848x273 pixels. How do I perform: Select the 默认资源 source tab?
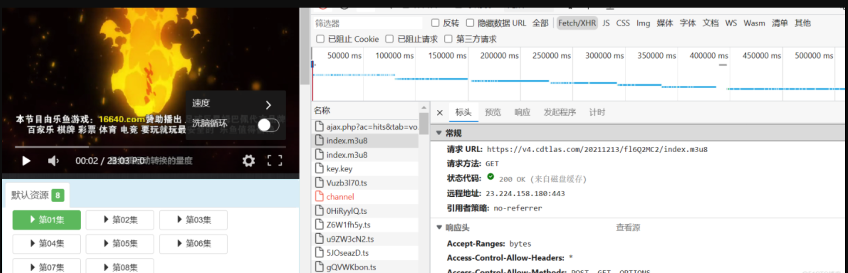point(38,195)
